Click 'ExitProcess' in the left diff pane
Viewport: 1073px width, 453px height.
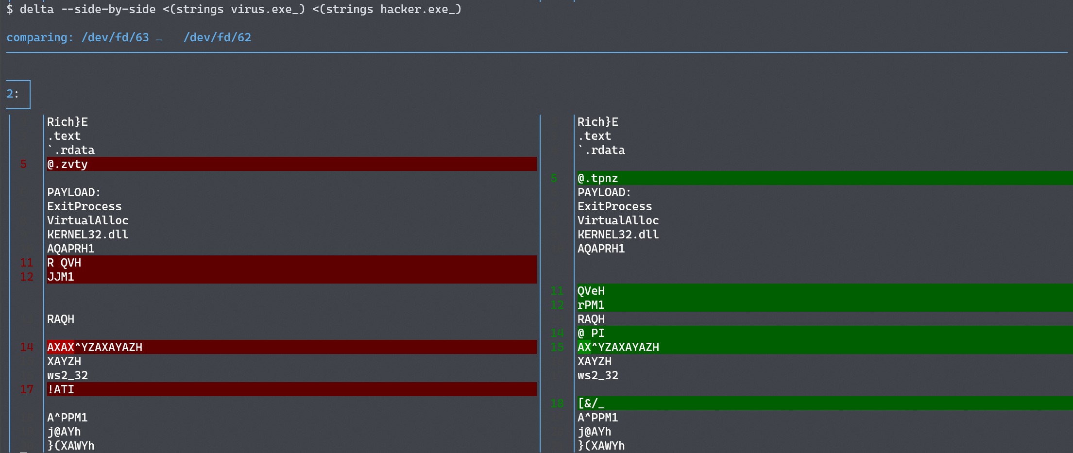(84, 206)
